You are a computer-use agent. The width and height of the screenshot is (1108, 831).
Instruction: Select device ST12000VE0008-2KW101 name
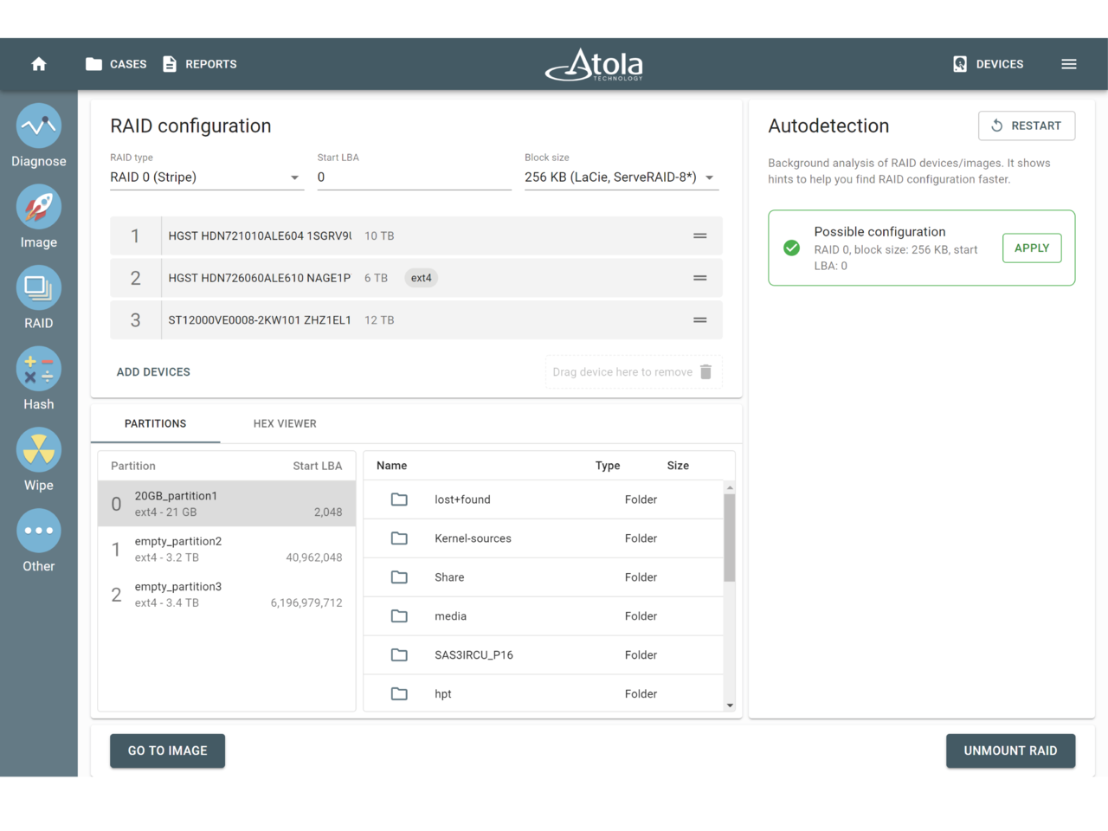coord(260,320)
